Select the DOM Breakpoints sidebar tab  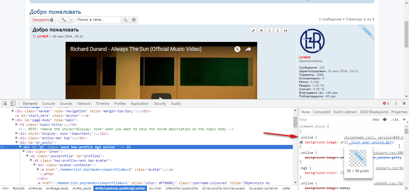(374, 112)
